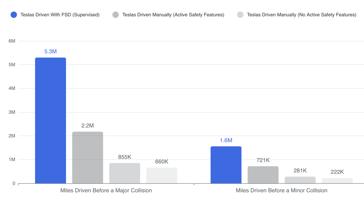
Task: Toggle the 'Teslas Driven With FSD (Supervised)' legend label
Action: [x=60, y=15]
